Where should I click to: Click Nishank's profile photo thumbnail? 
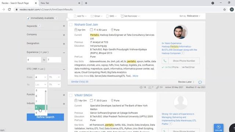click(x=181, y=32)
